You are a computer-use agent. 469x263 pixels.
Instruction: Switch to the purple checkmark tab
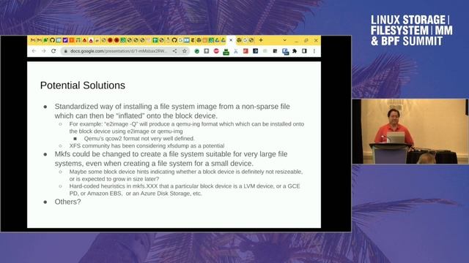click(65, 40)
